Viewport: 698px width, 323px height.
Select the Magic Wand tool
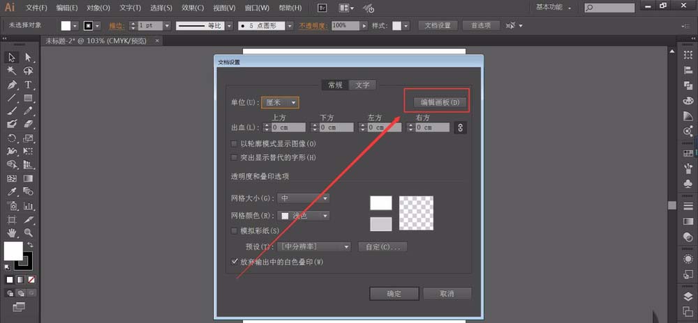point(12,71)
